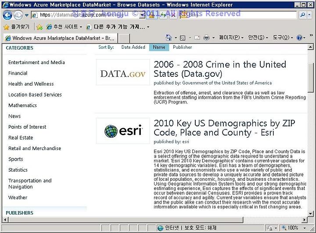The image size is (316, 233).
Task: Click the status bar globe internet zone icon
Action: [161, 228]
